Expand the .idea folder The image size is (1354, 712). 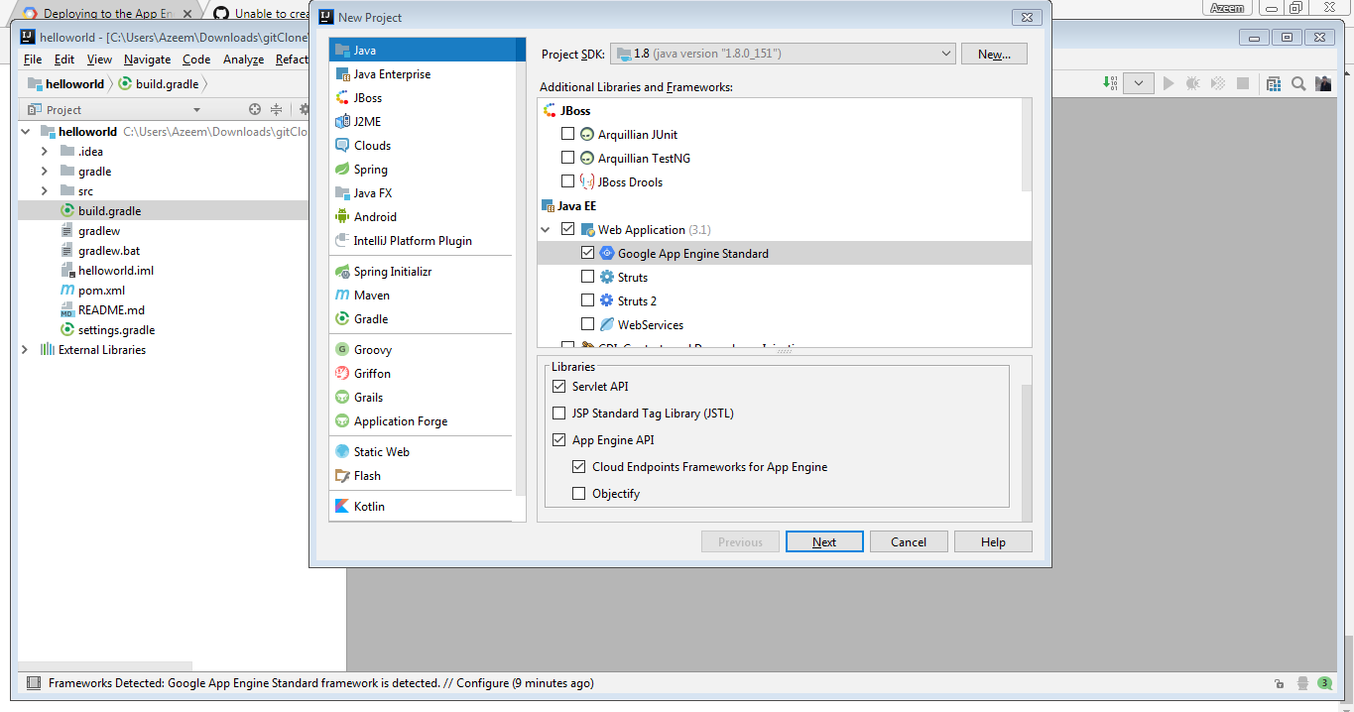[x=44, y=152]
